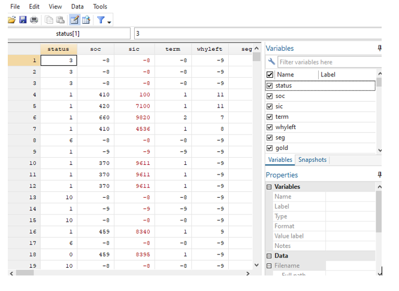Image resolution: width=399 pixels, height=291 pixels.
Task: Select the whyleft cell in row 6
Action: point(210,118)
